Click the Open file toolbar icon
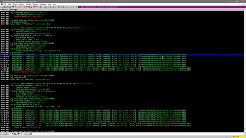The height and width of the screenshot is (138, 246). (2, 7)
